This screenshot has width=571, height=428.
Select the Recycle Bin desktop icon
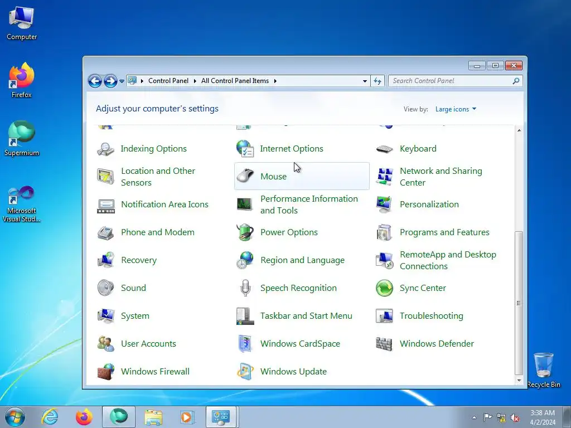pos(544,370)
